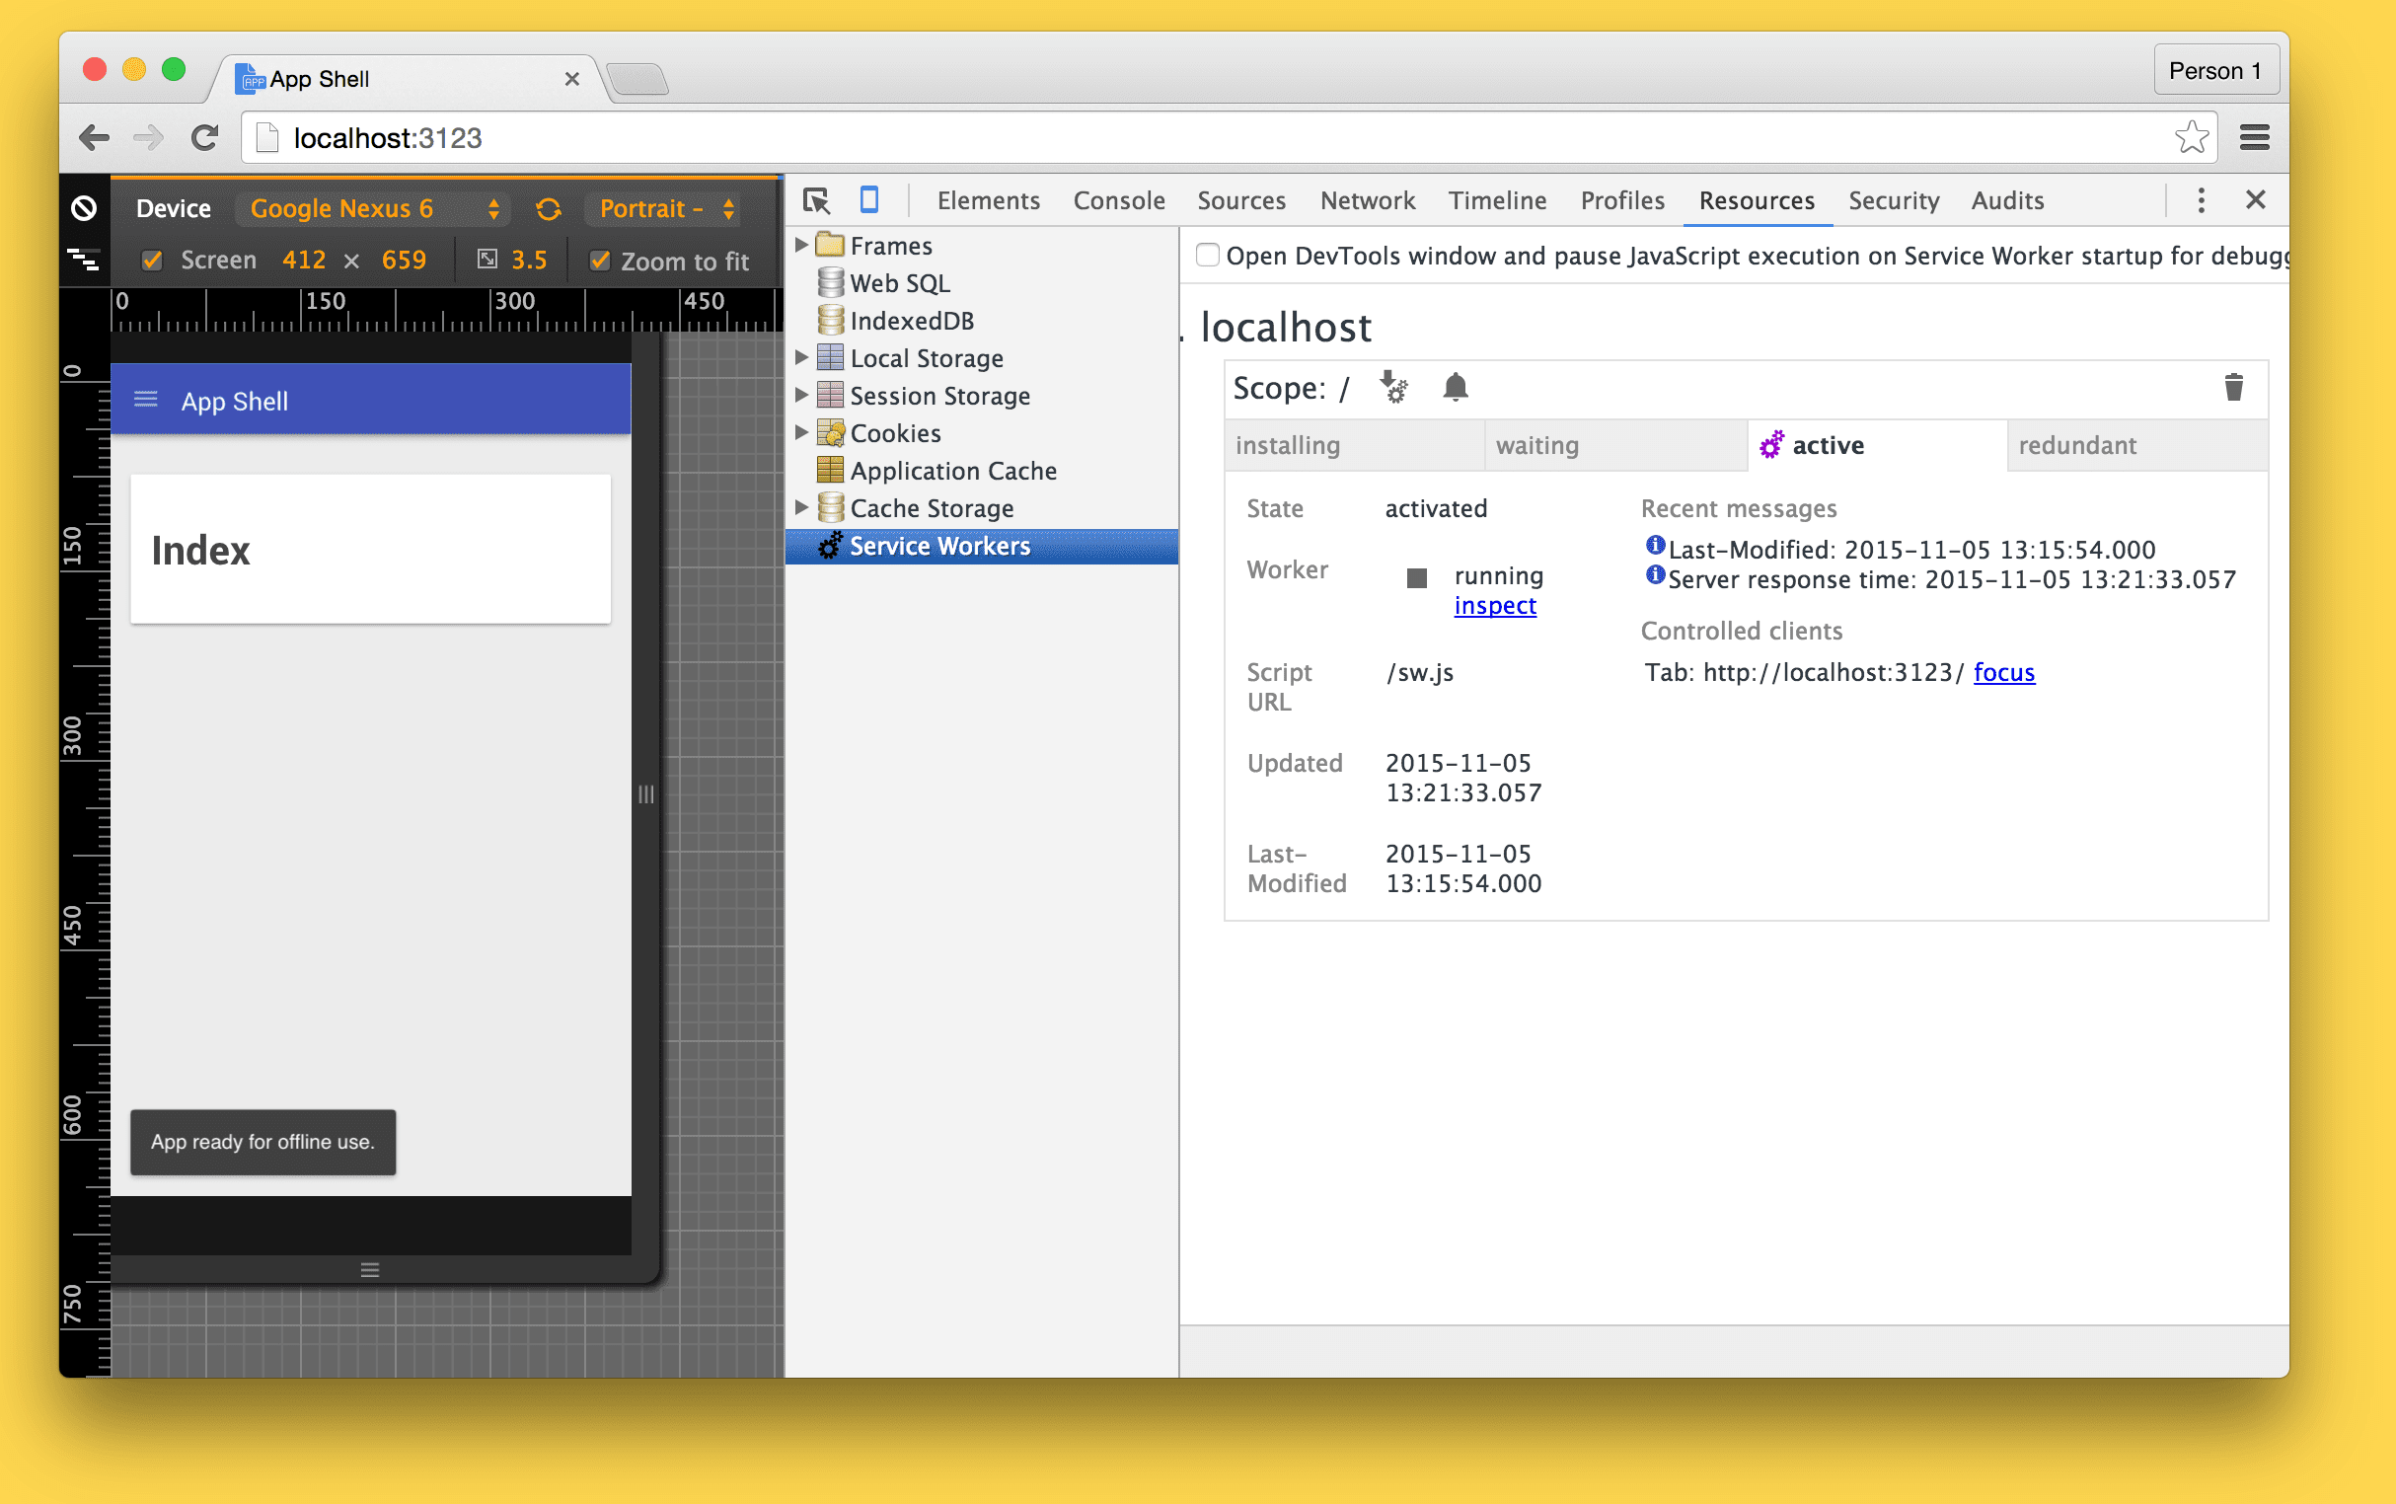Click the Service Worker notification bell icon
The height and width of the screenshot is (1504, 2396).
pyautogui.click(x=1456, y=387)
